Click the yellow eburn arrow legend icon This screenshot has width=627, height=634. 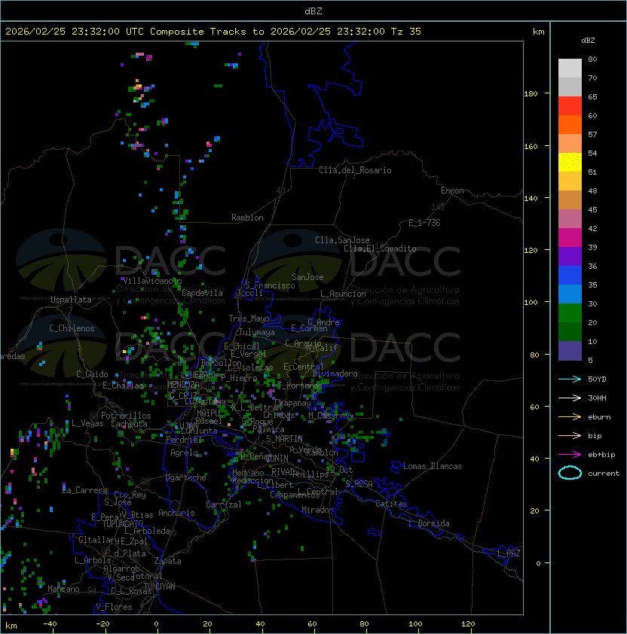click(x=570, y=417)
